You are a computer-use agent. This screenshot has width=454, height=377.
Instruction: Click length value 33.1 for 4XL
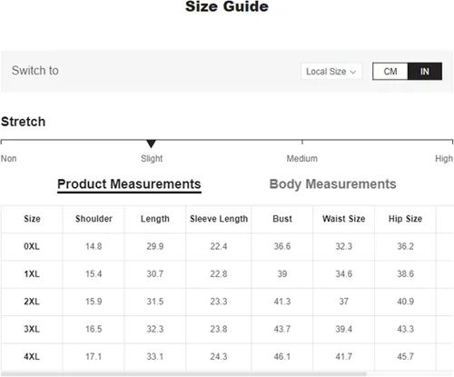click(x=155, y=356)
